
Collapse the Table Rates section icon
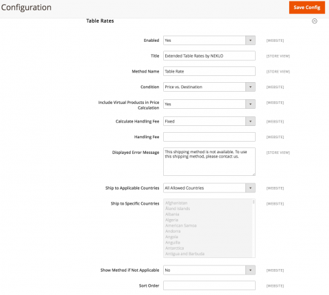(315, 21)
